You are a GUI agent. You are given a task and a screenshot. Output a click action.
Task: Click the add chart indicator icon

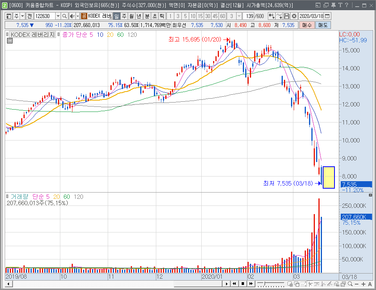(x=272, y=16)
